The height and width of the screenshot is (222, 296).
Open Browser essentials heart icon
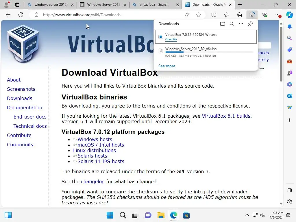click(265, 15)
